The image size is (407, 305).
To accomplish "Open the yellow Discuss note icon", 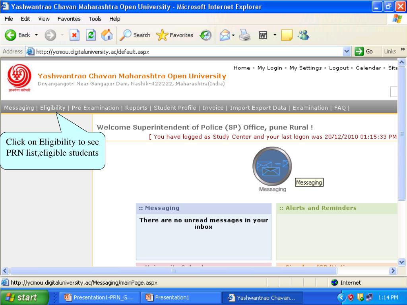I will [287, 35].
